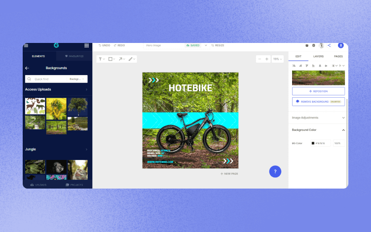Image resolution: width=371 pixels, height=232 pixels.
Task: Click the Undo button
Action: (105, 45)
